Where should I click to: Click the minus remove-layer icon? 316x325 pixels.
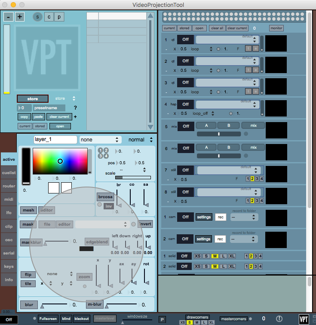click(9, 17)
